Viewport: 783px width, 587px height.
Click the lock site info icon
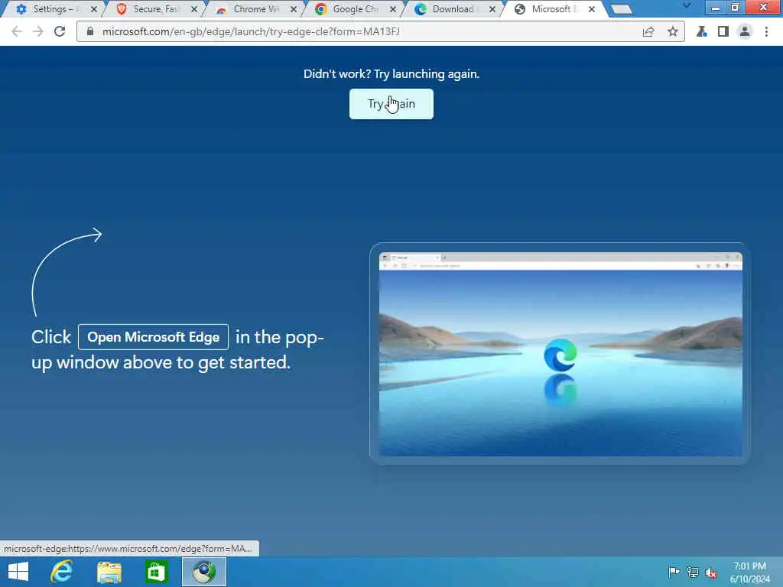coord(90,31)
